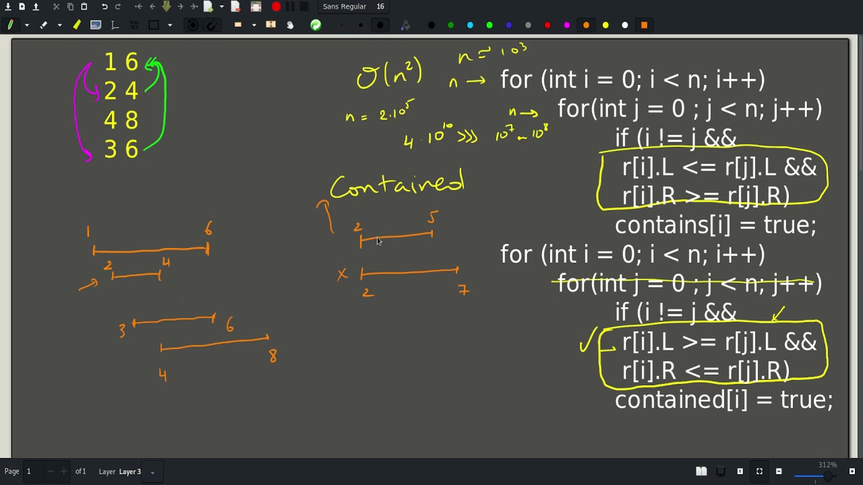The image size is (863, 485).
Task: Select the magenta pen color
Action: click(x=567, y=25)
